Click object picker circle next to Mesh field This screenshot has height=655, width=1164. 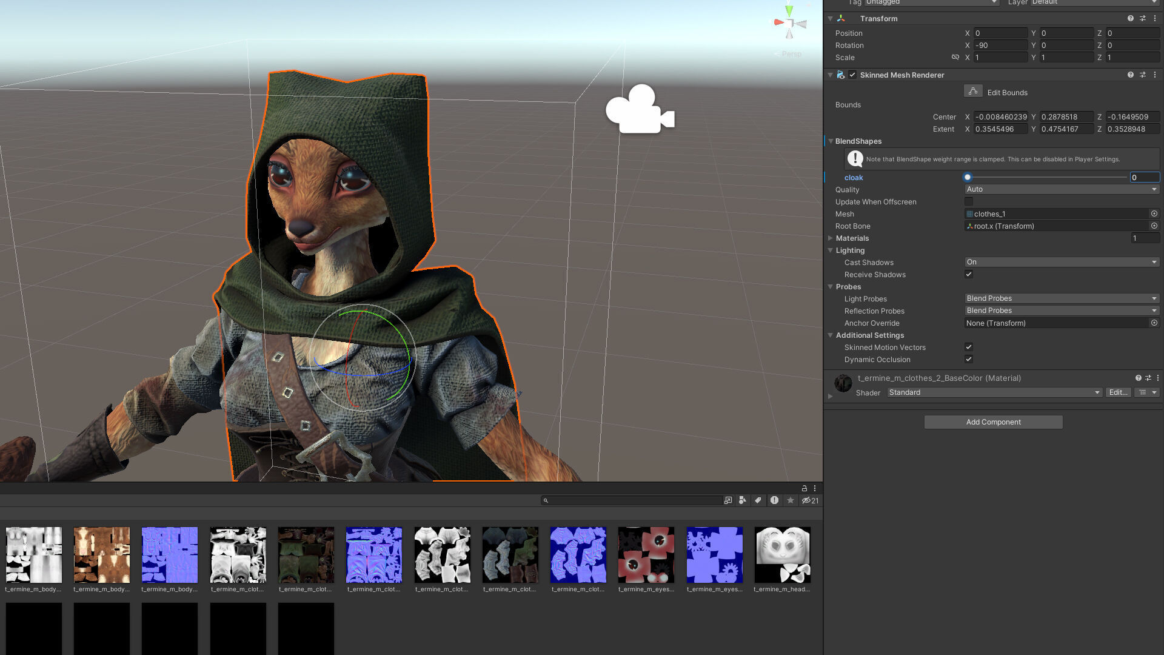(1154, 213)
